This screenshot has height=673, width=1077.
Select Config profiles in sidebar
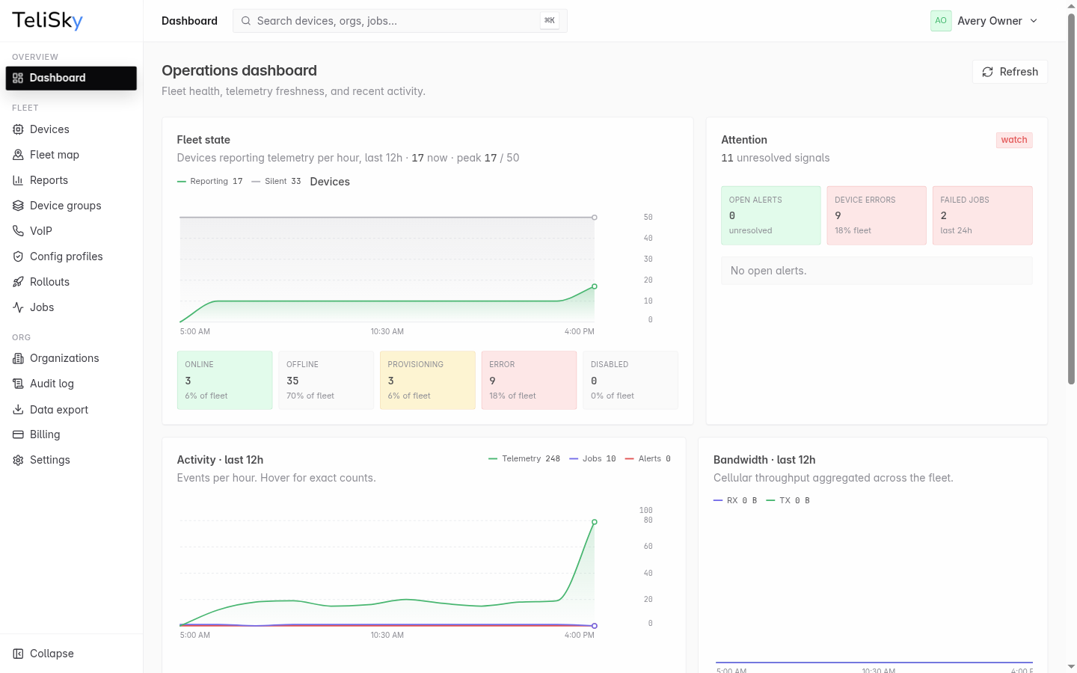pyautogui.click(x=71, y=256)
